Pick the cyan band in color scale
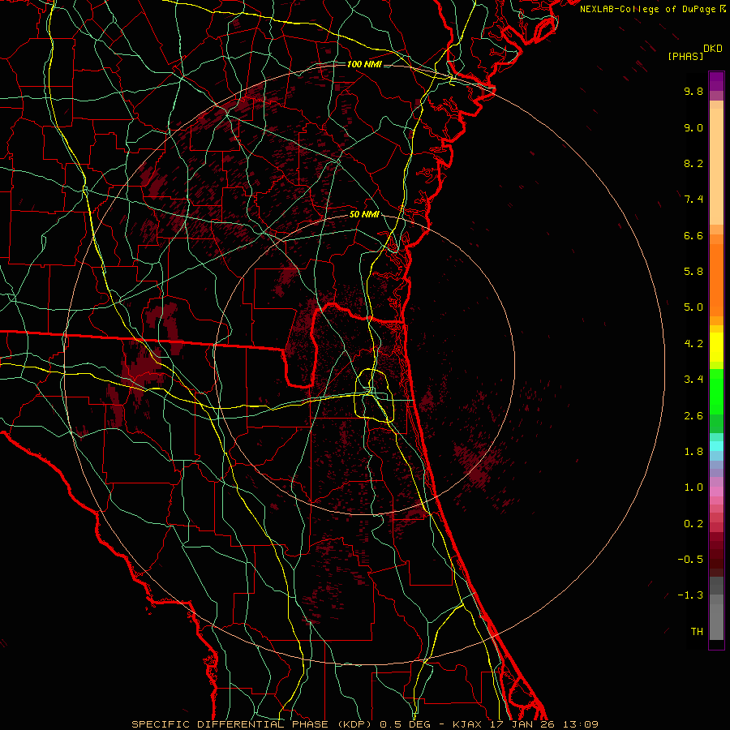Viewport: 730px width, 730px height. (x=716, y=446)
